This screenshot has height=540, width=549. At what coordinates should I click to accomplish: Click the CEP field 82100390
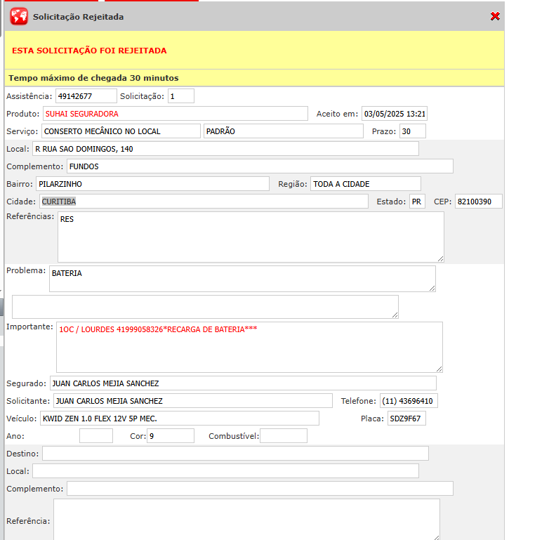tap(478, 202)
